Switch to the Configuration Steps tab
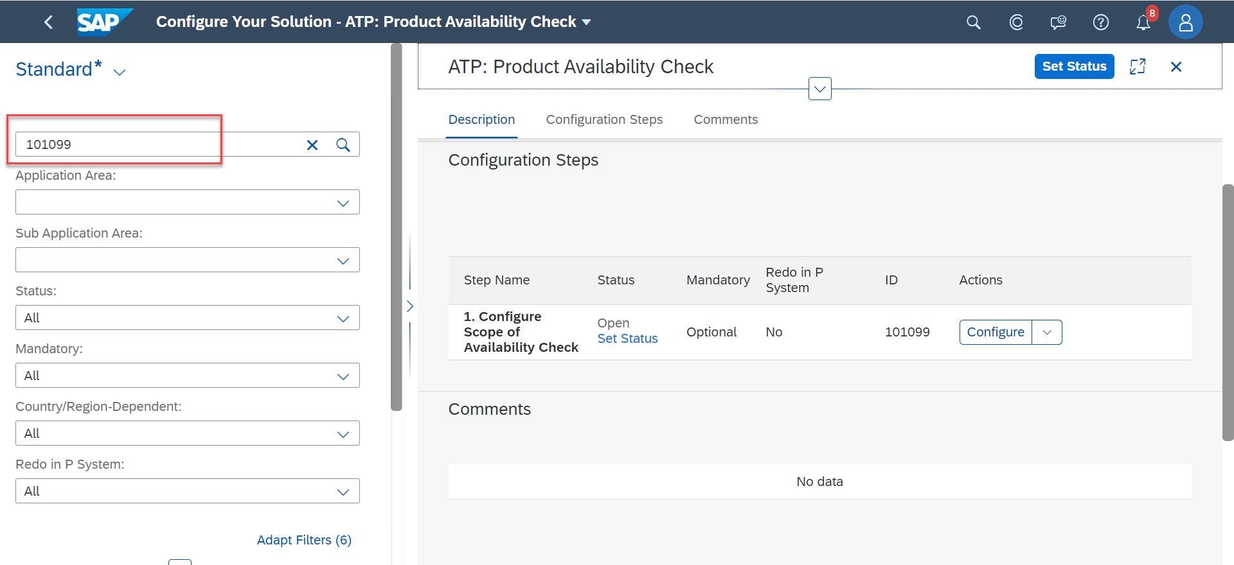The height and width of the screenshot is (565, 1234). click(x=604, y=119)
